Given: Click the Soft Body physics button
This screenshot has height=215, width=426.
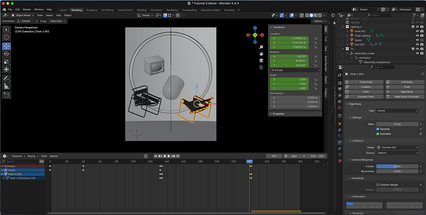Looking at the screenshot, I should coord(405,82).
